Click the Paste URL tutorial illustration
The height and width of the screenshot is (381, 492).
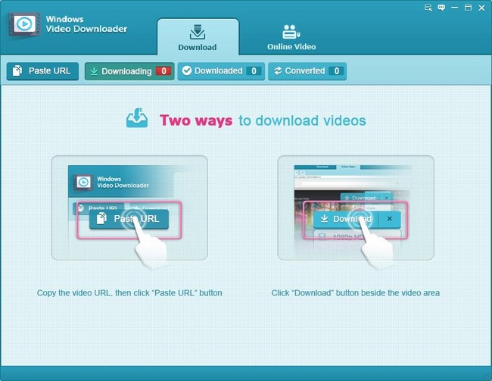click(129, 208)
